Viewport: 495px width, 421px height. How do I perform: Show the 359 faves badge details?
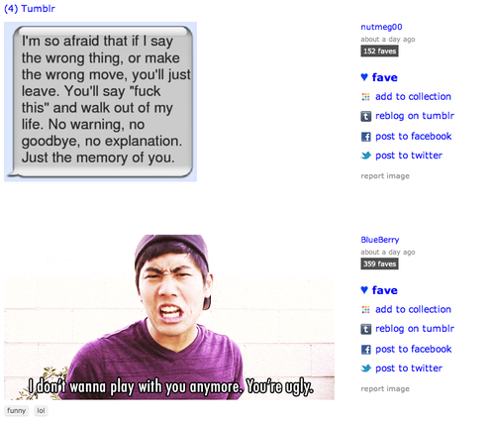[x=379, y=263]
